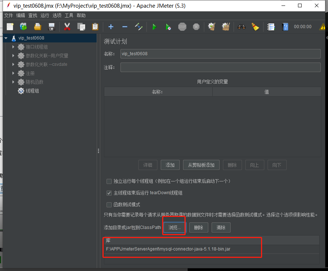The width and height of the screenshot is (328, 271).
Task: Click the Toggle enable/disable icon
Action: (x=139, y=27)
